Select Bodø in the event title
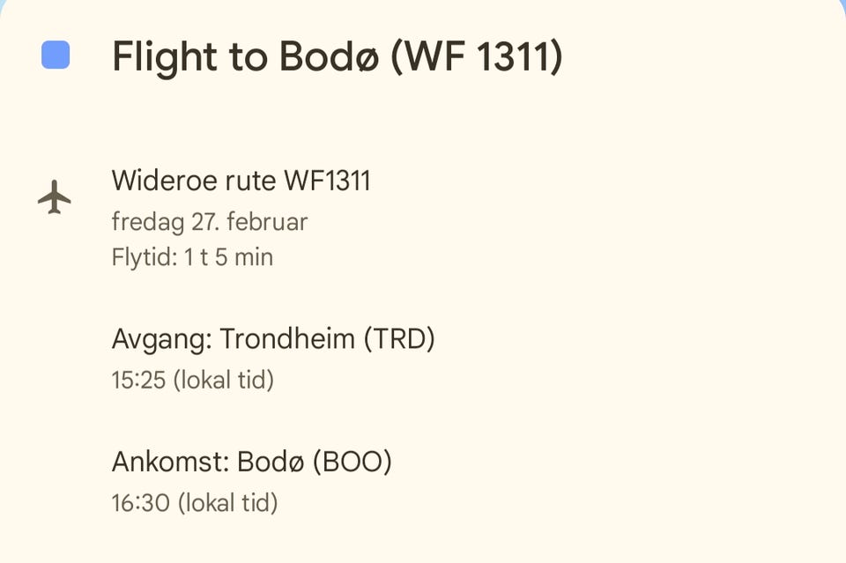 pos(329,57)
